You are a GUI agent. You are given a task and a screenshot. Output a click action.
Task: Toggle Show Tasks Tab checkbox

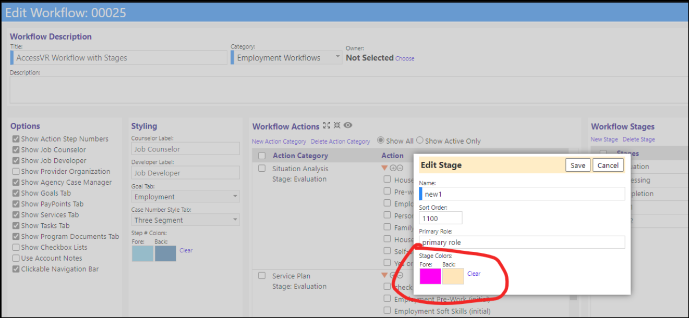tap(16, 225)
